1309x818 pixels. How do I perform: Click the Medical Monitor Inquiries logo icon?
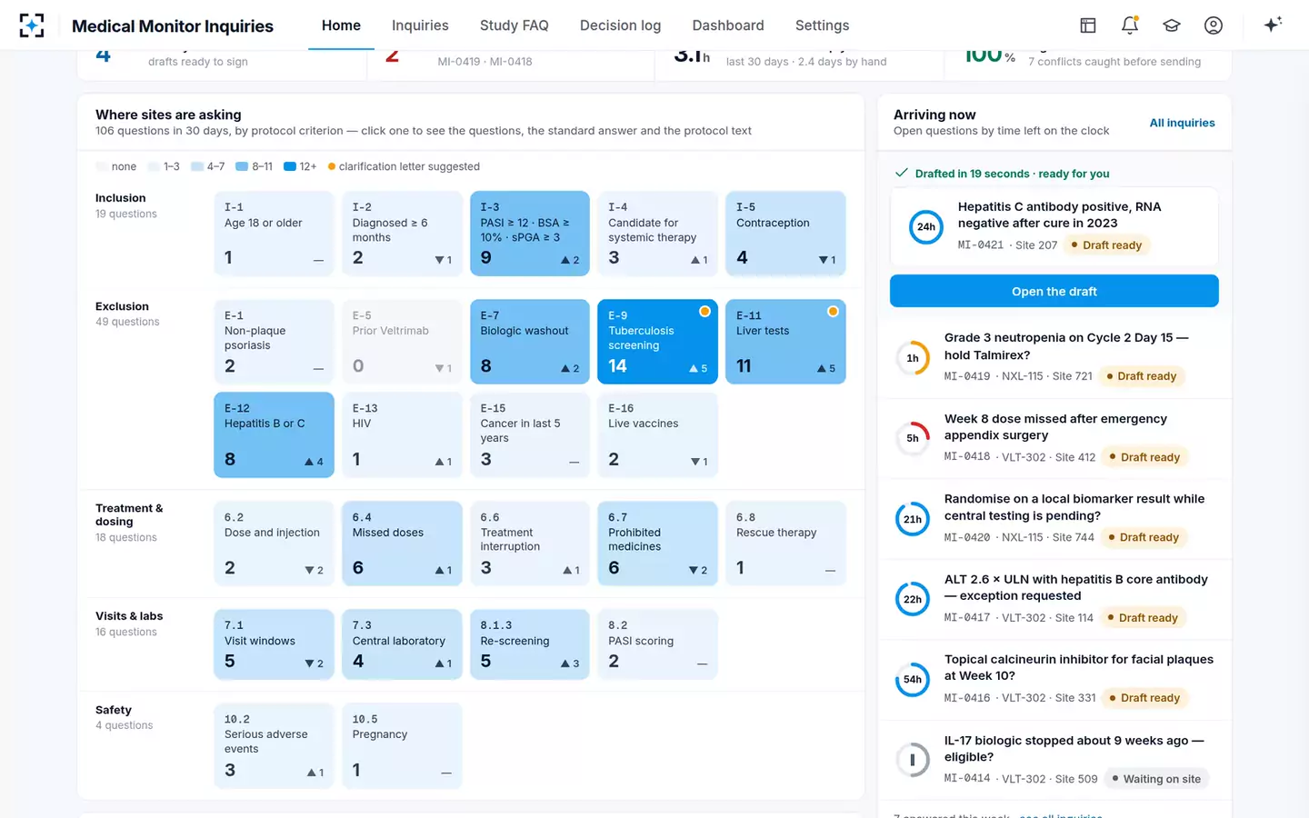[32, 25]
